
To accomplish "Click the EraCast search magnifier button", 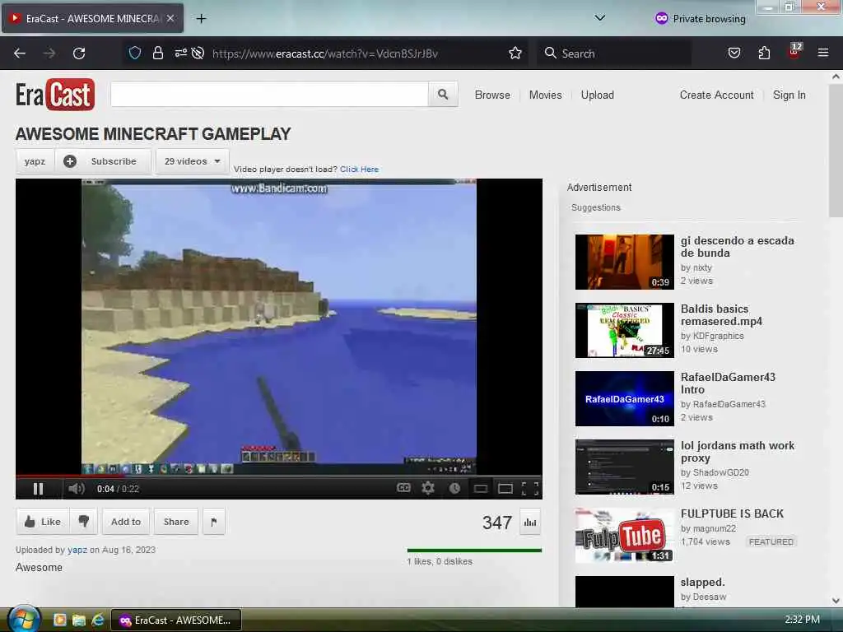I will click(x=443, y=95).
